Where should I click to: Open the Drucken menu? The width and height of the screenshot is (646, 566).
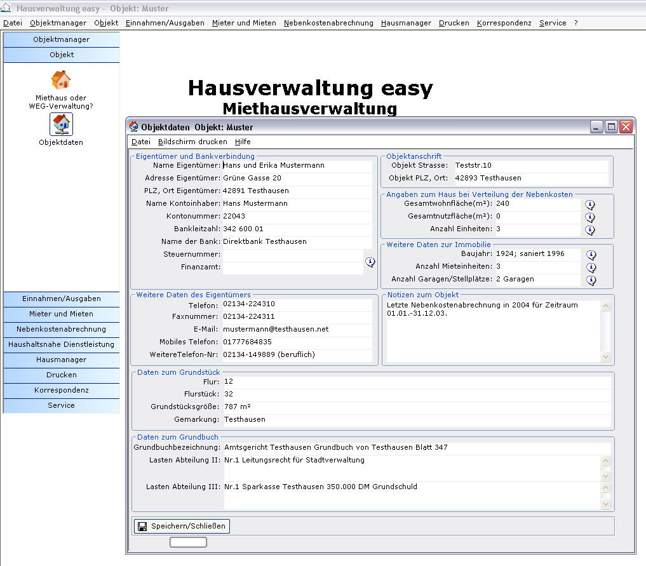click(x=454, y=23)
